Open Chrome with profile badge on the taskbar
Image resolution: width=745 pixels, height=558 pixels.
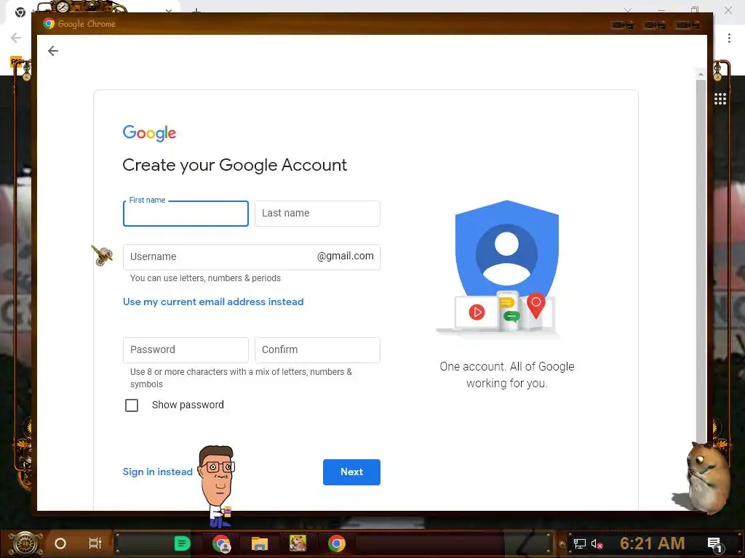[x=221, y=543]
